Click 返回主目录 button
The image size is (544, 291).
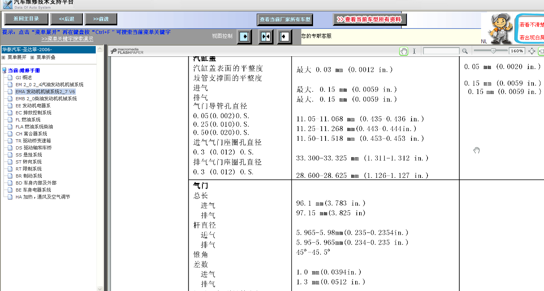26,19
